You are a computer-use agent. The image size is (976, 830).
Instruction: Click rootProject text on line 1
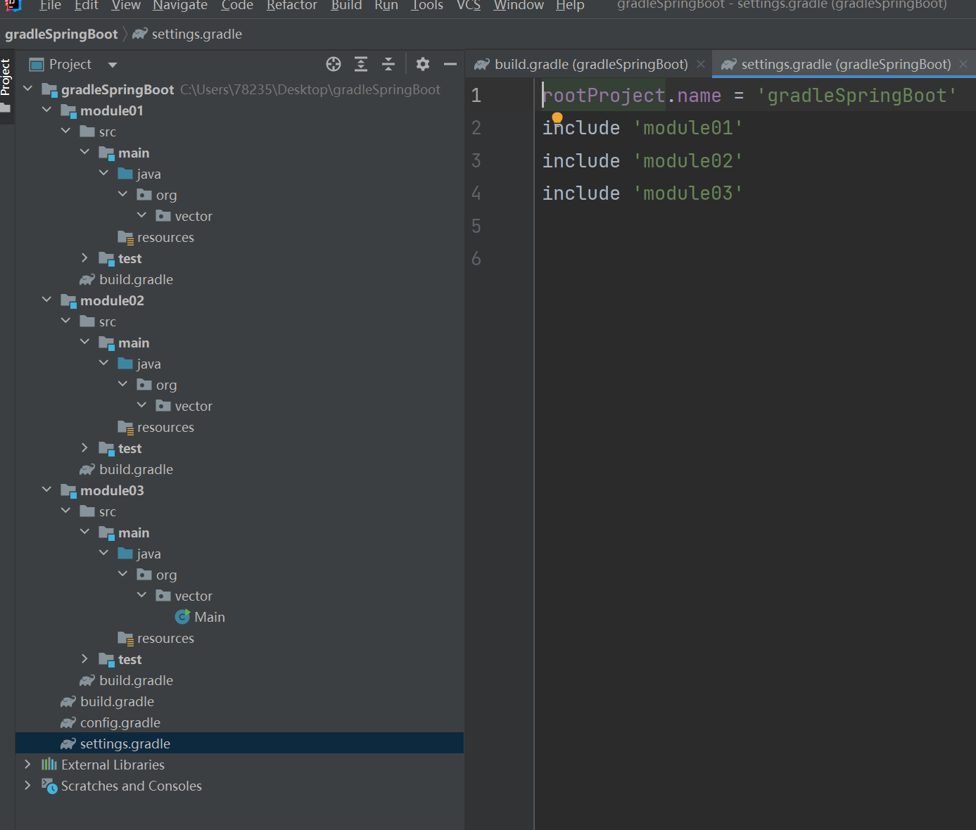tap(604, 96)
